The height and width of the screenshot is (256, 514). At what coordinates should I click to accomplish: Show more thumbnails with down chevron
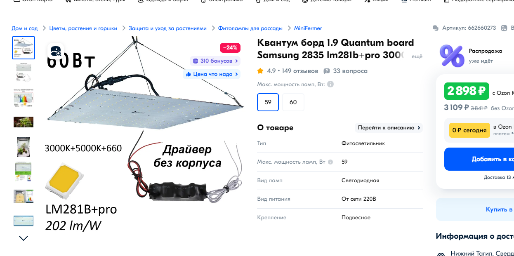tap(24, 238)
